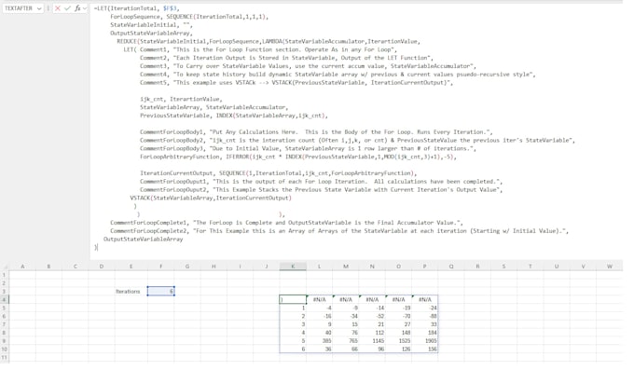The image size is (634, 370).
Task: Confirm the formula with the green checkmark
Action: pos(67,8)
